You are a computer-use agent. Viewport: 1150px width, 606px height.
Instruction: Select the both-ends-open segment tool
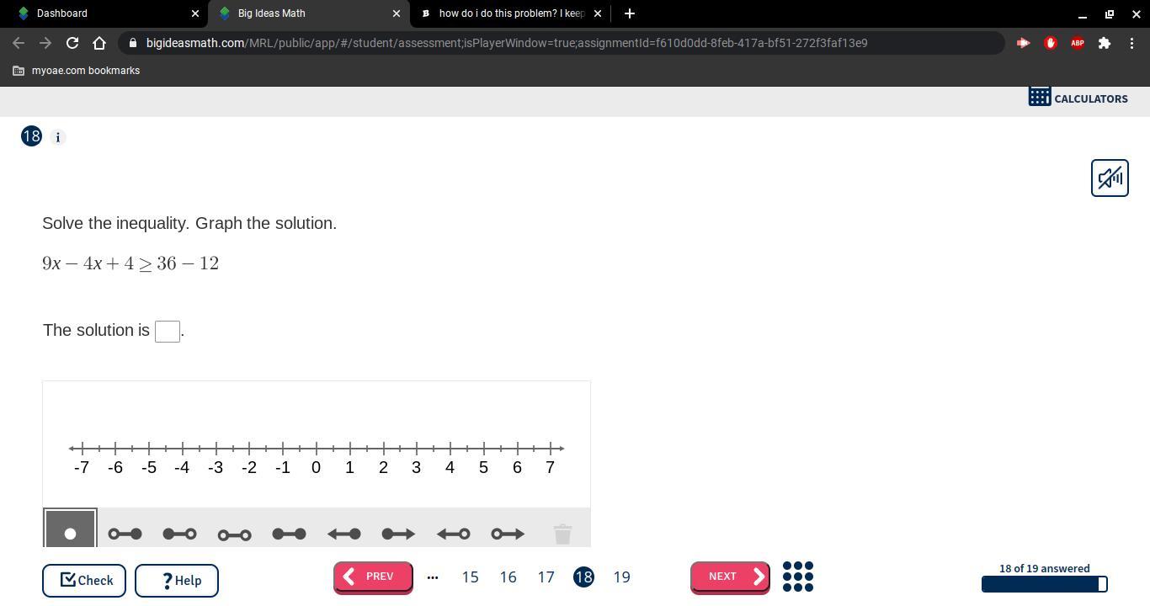tap(234, 534)
